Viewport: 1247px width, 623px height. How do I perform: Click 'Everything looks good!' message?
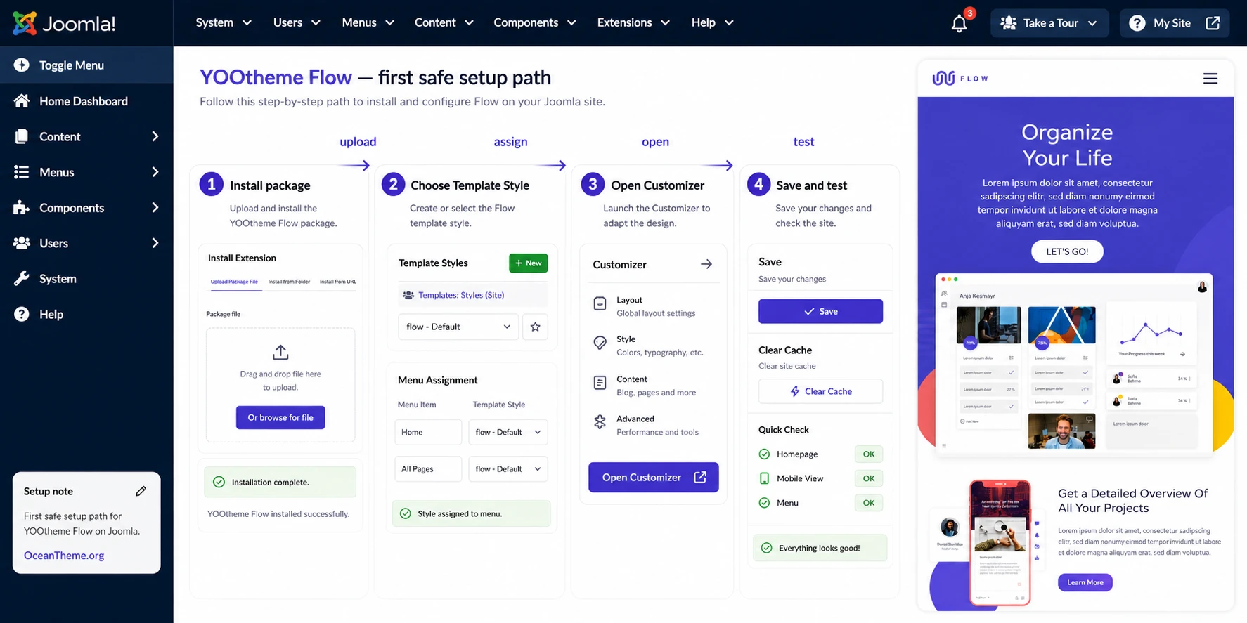coord(820,548)
